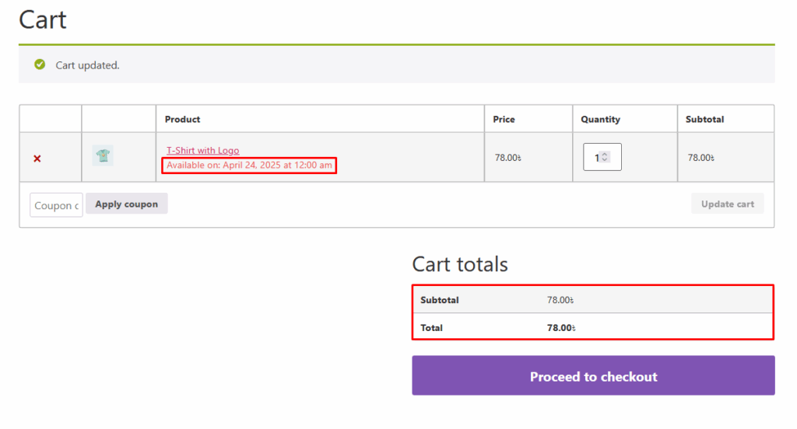Image resolution: width=797 pixels, height=429 pixels.
Task: Click the Apply coupon button
Action: 127,204
